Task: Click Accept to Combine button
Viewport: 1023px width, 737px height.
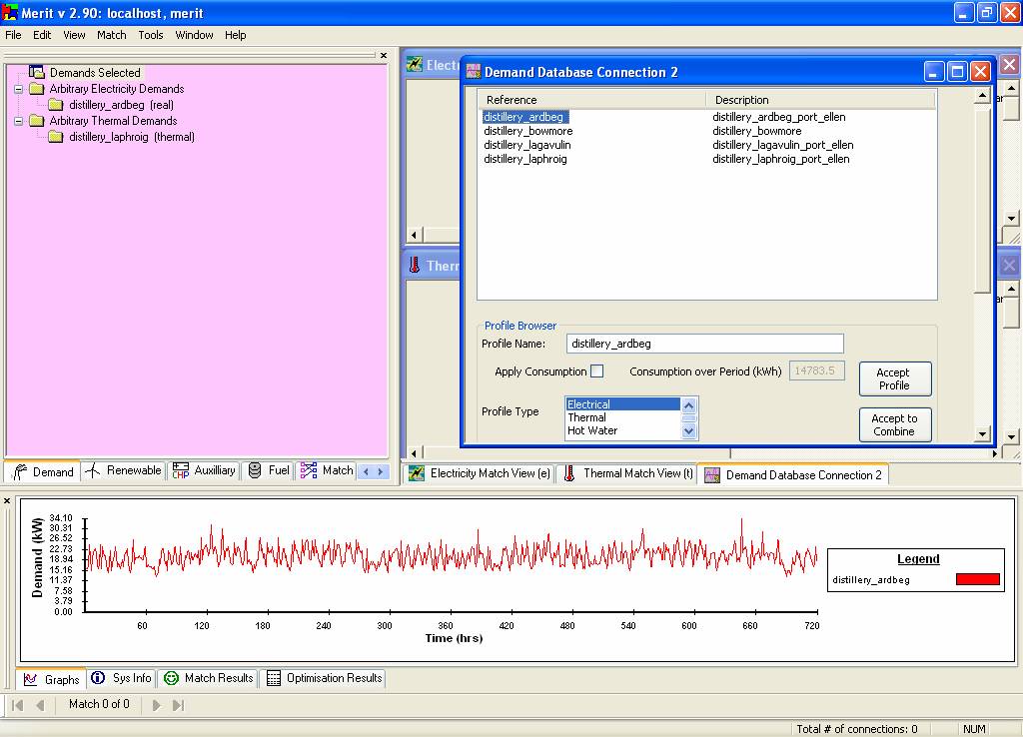Action: [894, 425]
